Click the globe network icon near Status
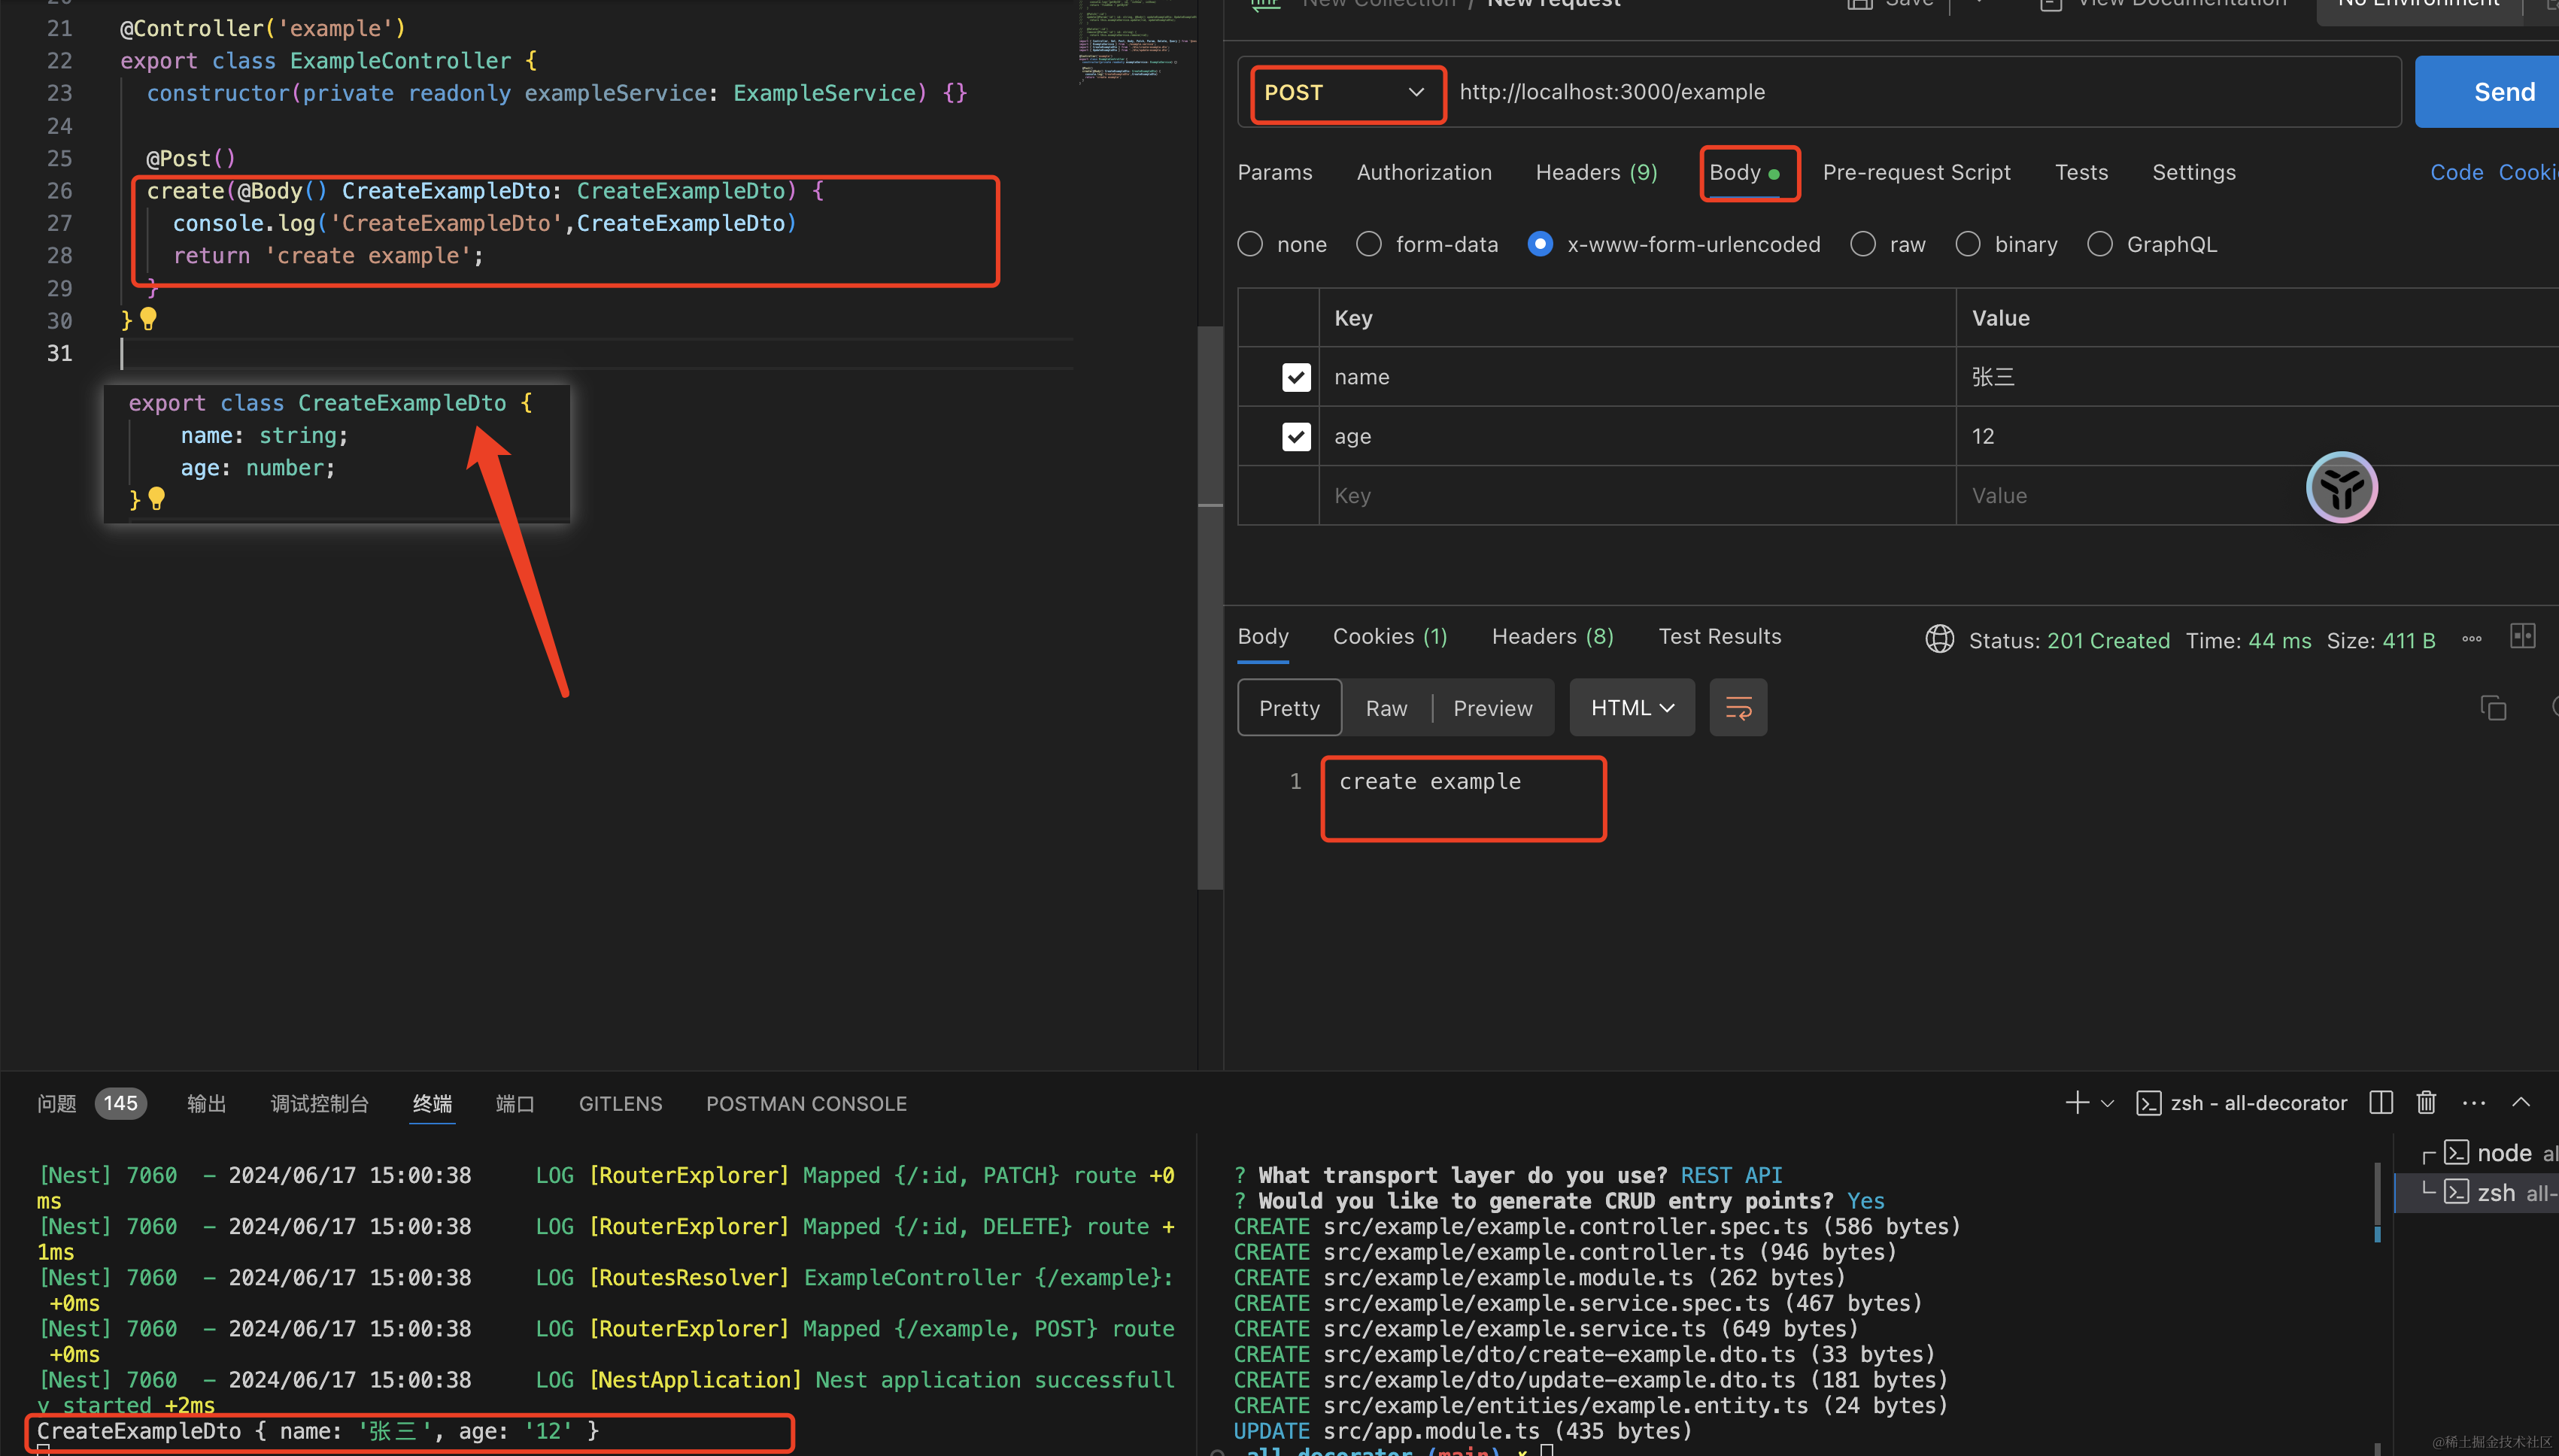 (1939, 639)
